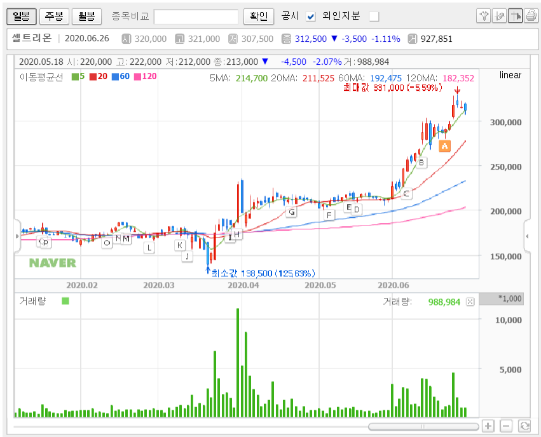Open disclosure marker L on chart

149,248
